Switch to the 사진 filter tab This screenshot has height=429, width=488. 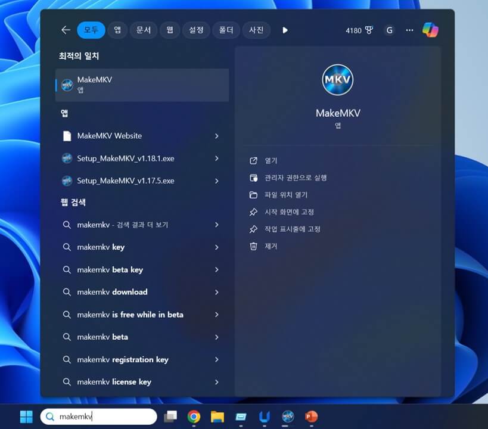click(x=256, y=30)
